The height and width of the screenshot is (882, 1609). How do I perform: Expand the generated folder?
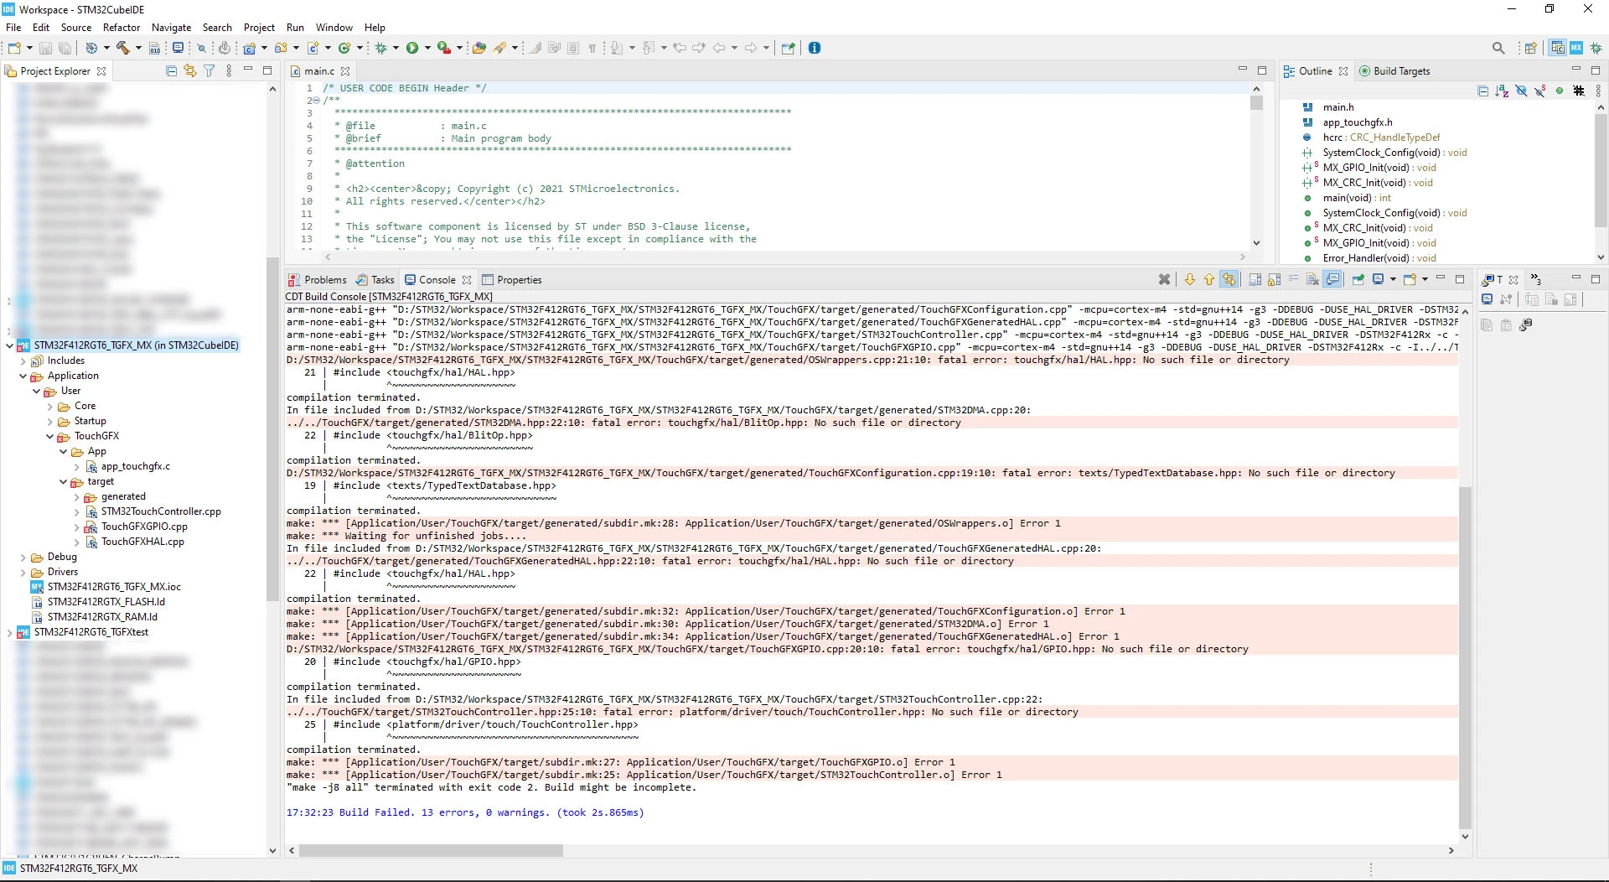[x=76, y=496]
